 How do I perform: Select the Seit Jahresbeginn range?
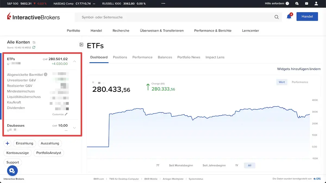(x=214, y=165)
